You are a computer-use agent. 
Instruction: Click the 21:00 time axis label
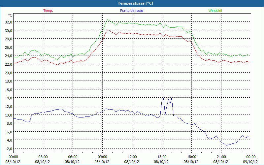click(221, 157)
